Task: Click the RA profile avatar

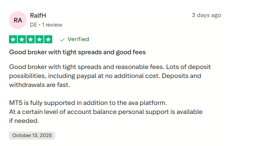Action: (18, 20)
